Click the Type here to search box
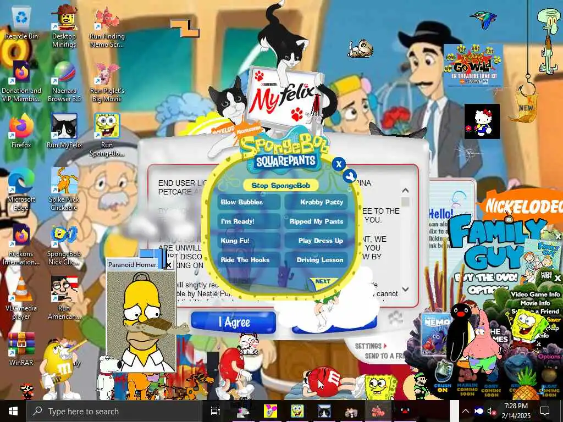The height and width of the screenshot is (422, 563). click(114, 411)
